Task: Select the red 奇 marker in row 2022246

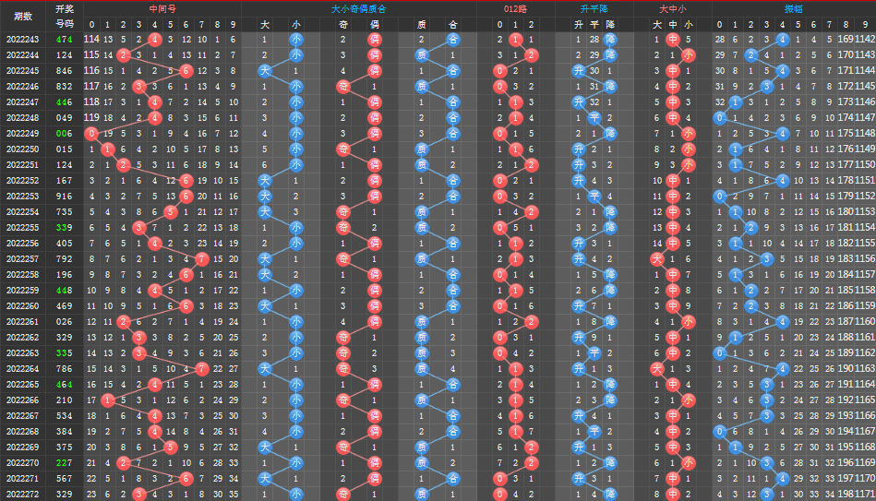Action: [x=343, y=87]
